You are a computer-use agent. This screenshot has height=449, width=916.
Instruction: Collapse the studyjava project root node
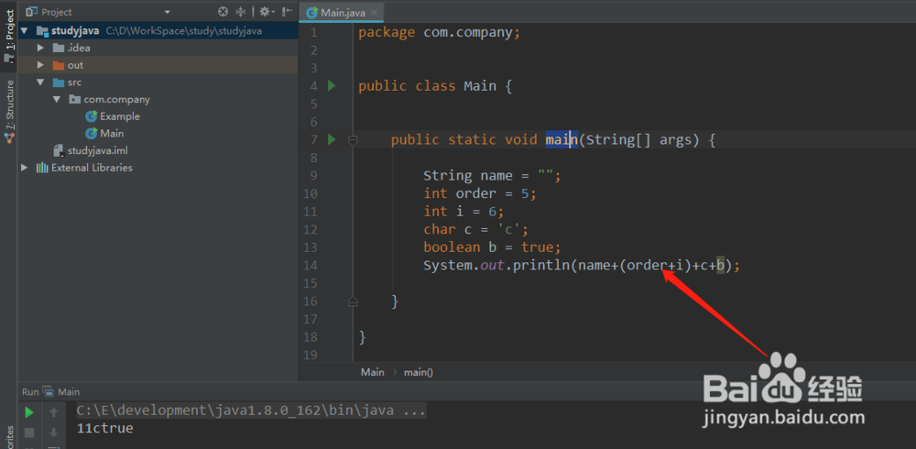(25, 30)
